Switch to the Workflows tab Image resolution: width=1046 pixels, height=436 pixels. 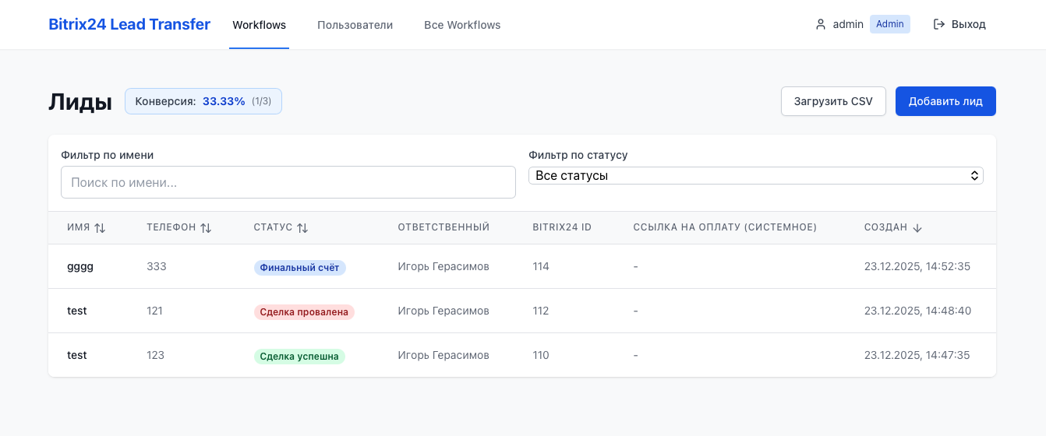[259, 25]
